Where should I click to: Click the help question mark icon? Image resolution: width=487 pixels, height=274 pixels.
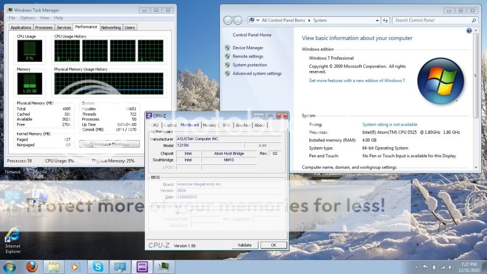pos(469,30)
